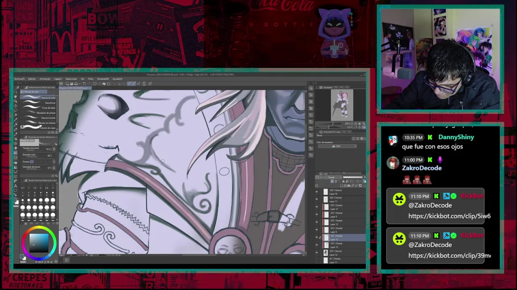This screenshot has width=517, height=290.
Task: Select the main drawing color swatch below wheel
Action: pyautogui.click(x=22, y=256)
